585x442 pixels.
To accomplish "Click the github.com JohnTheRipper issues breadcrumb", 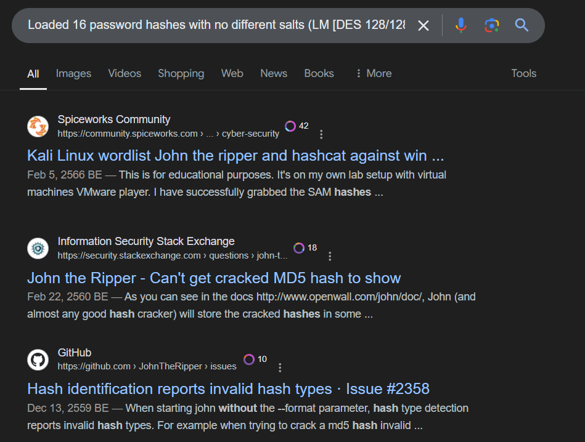I will [147, 366].
